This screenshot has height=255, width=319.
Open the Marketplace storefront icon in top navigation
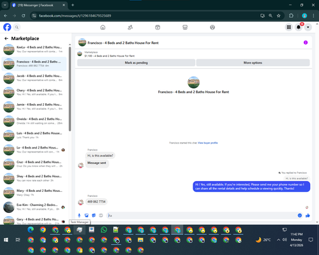pos(185,27)
